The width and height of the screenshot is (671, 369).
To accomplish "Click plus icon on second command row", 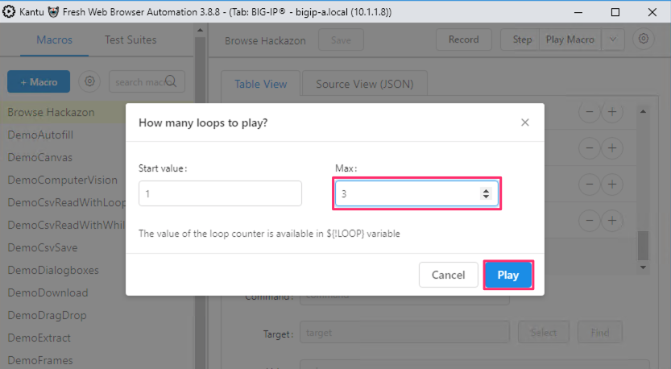I will pyautogui.click(x=612, y=148).
